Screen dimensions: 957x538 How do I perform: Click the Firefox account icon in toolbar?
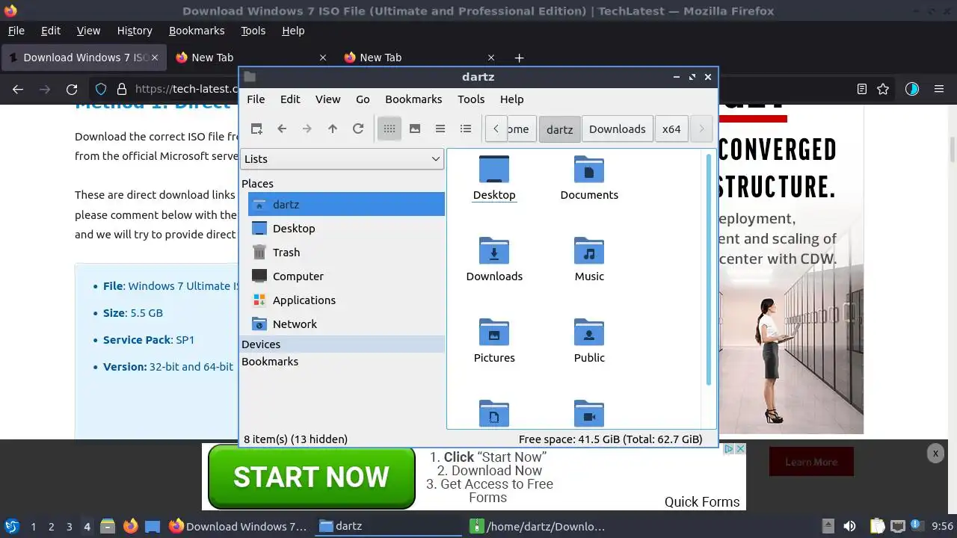911,89
